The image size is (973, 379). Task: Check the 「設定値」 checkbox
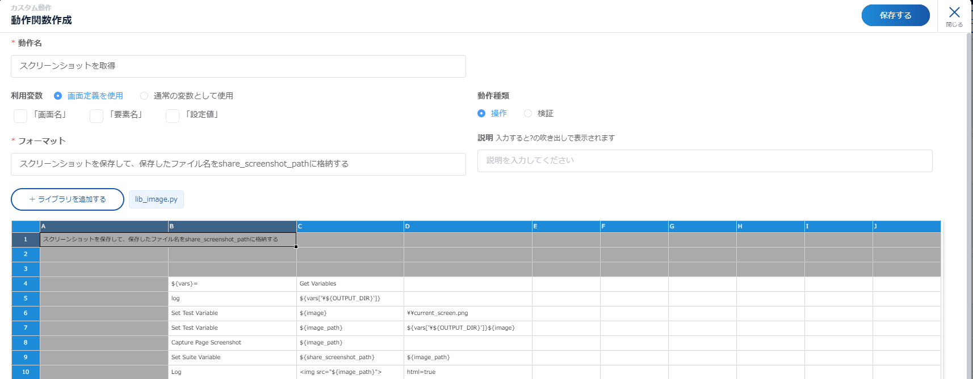pyautogui.click(x=173, y=116)
